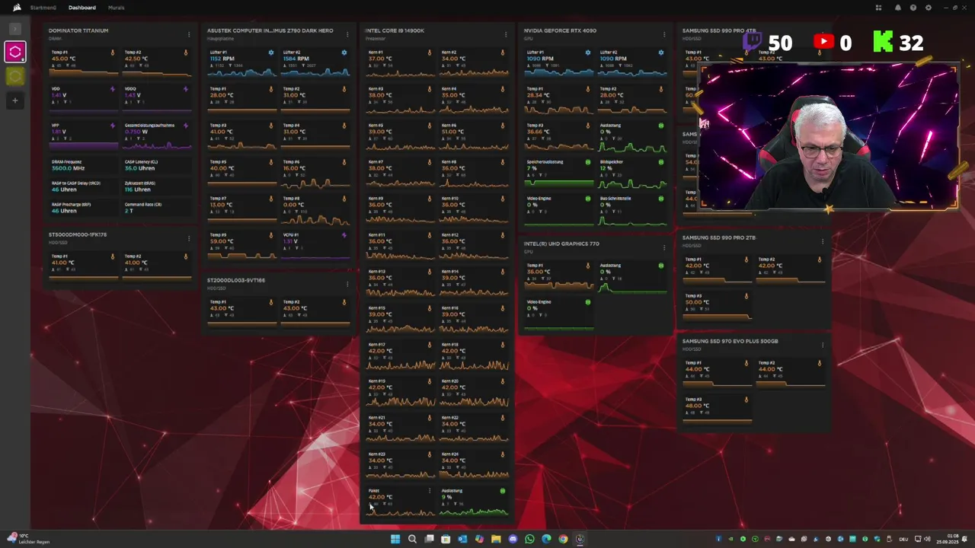Click the VPP voltage lightning icon

coord(113,126)
